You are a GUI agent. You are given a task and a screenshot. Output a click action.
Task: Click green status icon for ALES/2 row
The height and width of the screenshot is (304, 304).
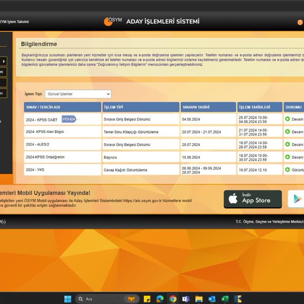point(287,144)
